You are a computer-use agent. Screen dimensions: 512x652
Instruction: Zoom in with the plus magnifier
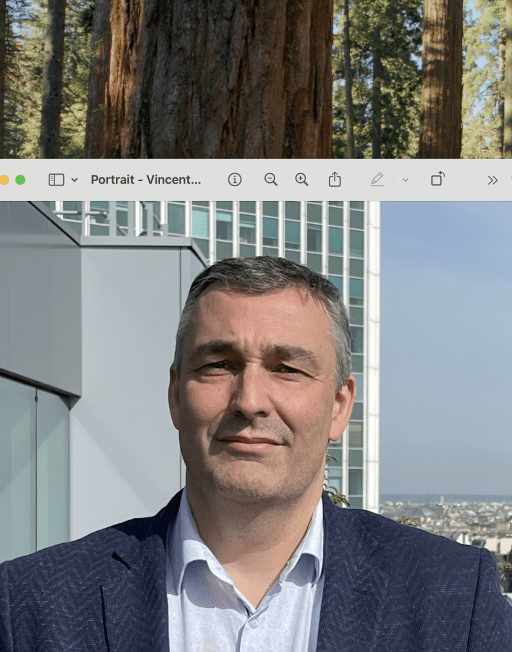301,180
